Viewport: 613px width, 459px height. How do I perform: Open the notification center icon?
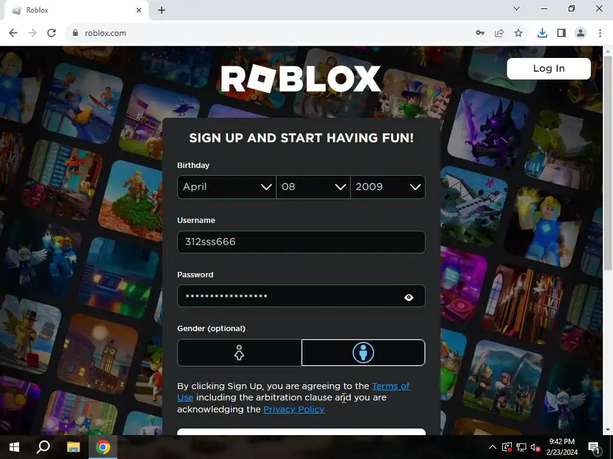[x=594, y=448]
